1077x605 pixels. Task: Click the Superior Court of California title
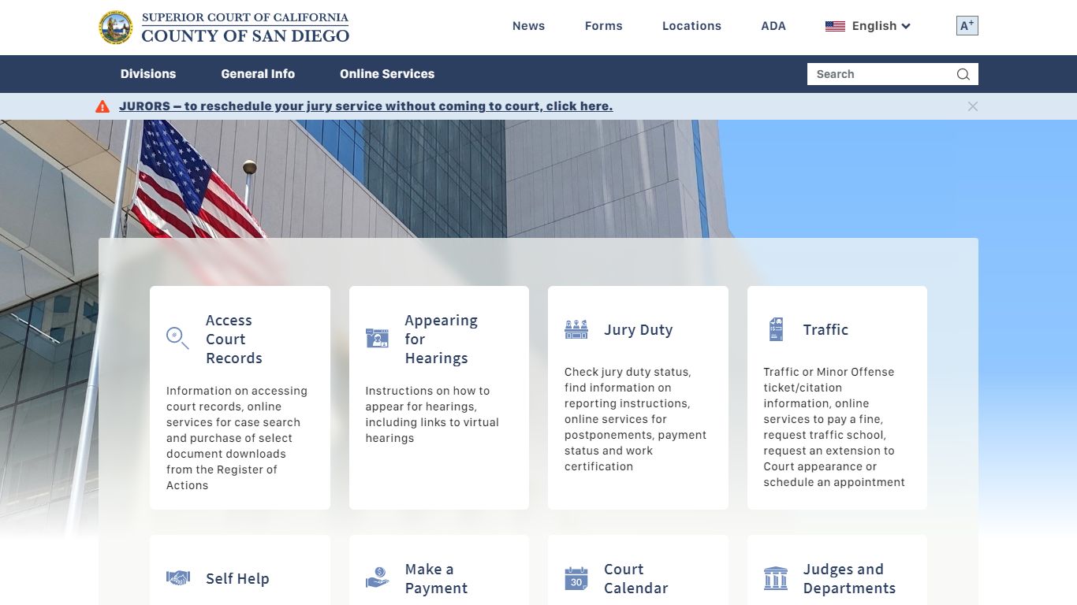(x=245, y=27)
